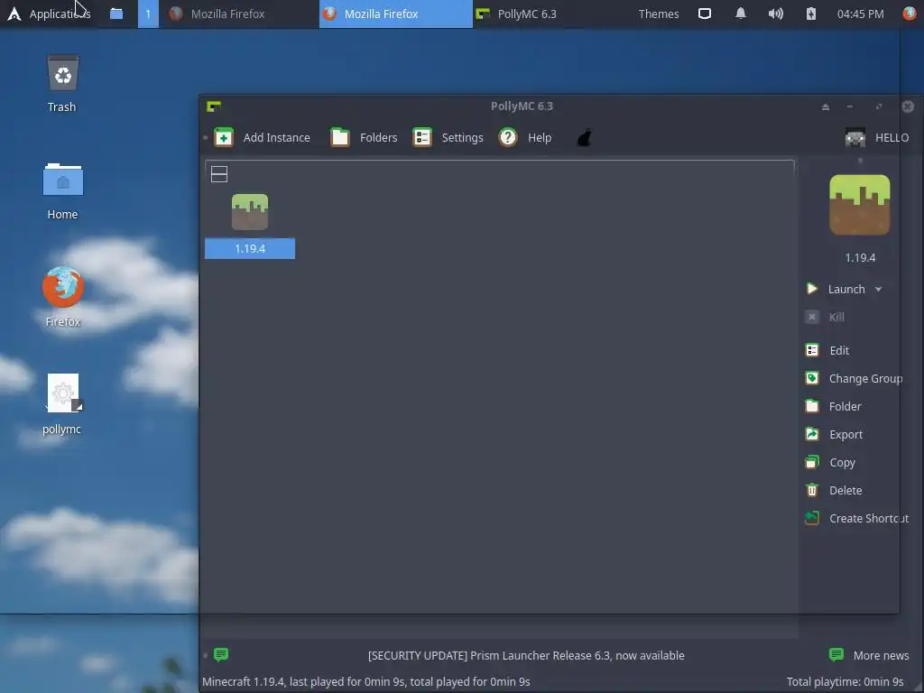The height and width of the screenshot is (693, 924).
Task: Click the large 1.19.4 grass block icon
Action: [860, 205]
